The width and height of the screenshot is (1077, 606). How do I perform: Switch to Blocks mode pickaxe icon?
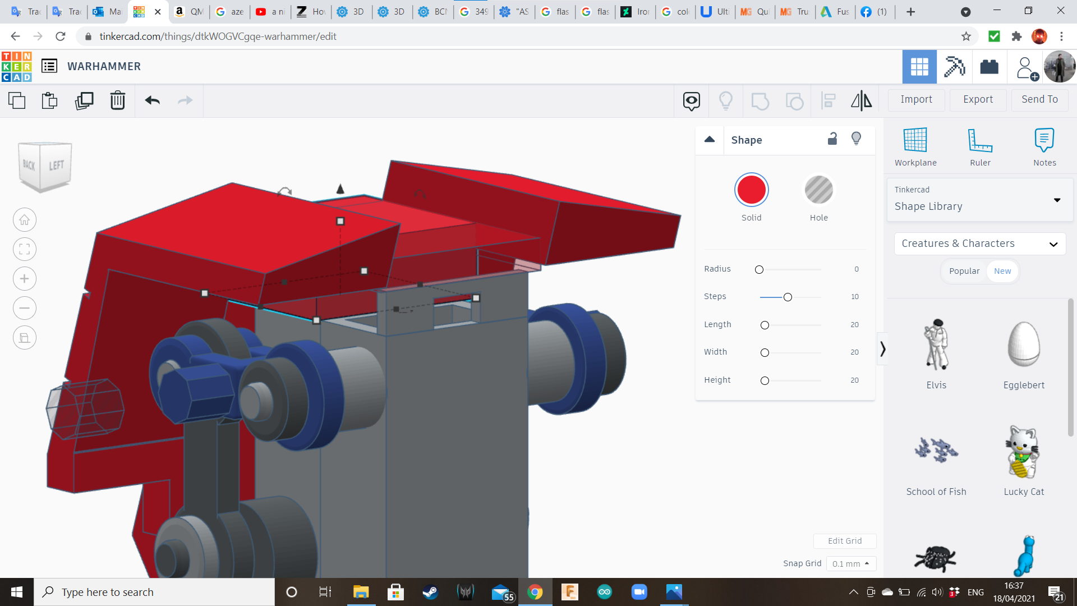coord(954,67)
